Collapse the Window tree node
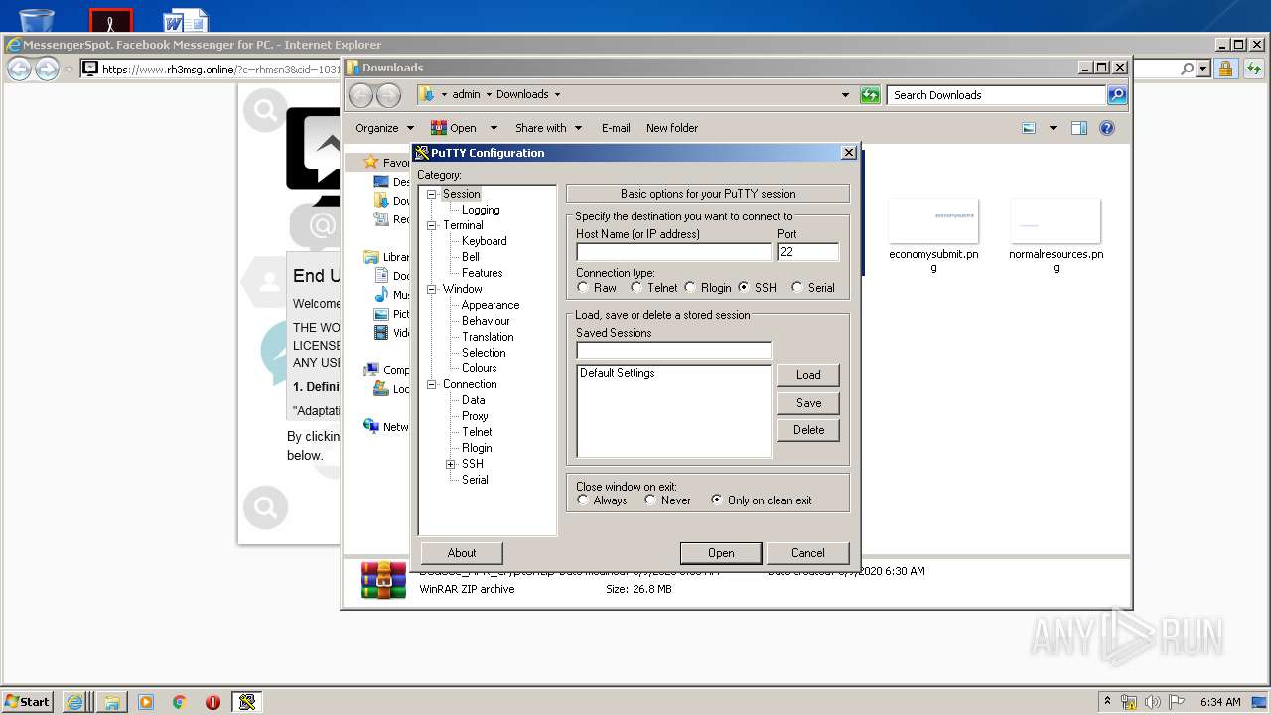 (x=432, y=289)
